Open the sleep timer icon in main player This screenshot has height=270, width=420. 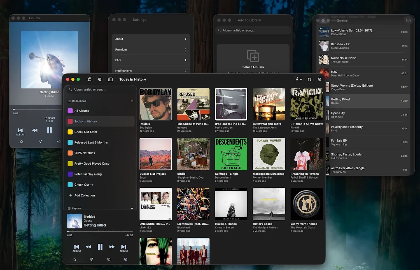click(x=109, y=259)
